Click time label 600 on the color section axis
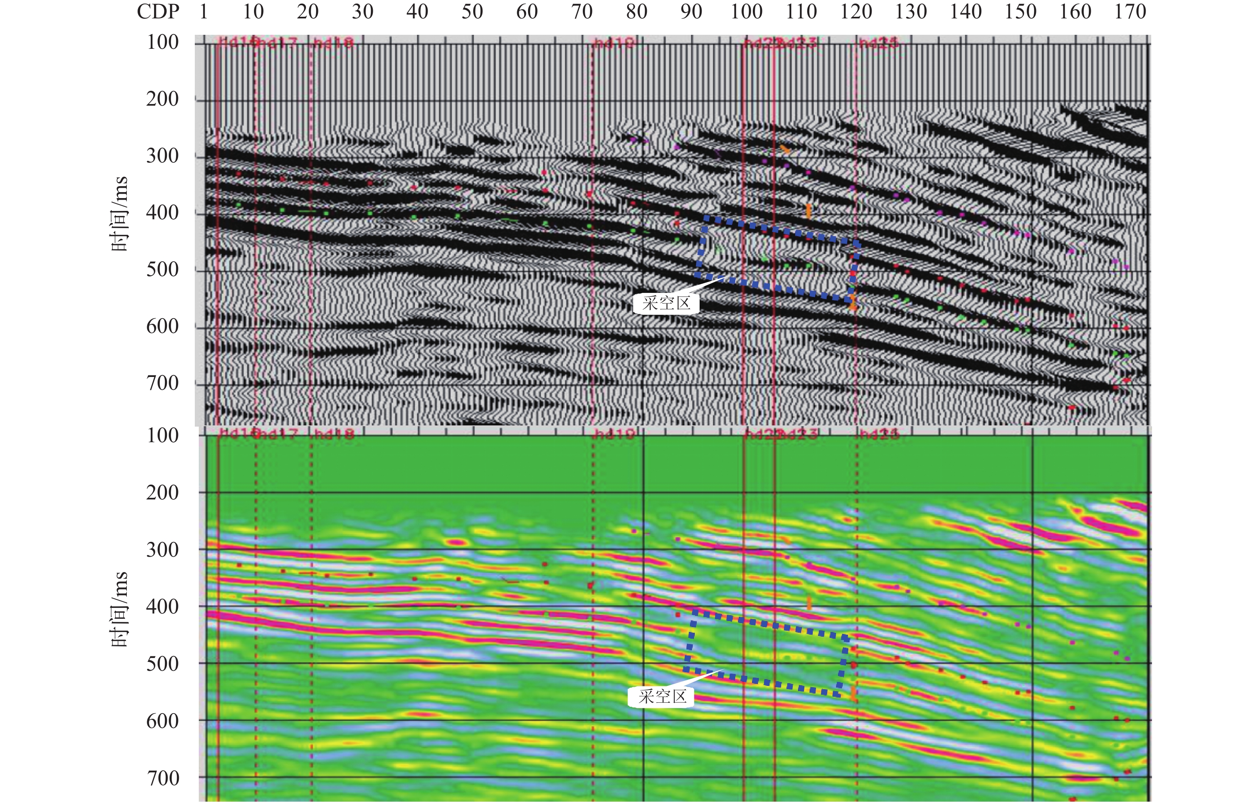Viewport: 1260px width, 802px height. point(162,722)
